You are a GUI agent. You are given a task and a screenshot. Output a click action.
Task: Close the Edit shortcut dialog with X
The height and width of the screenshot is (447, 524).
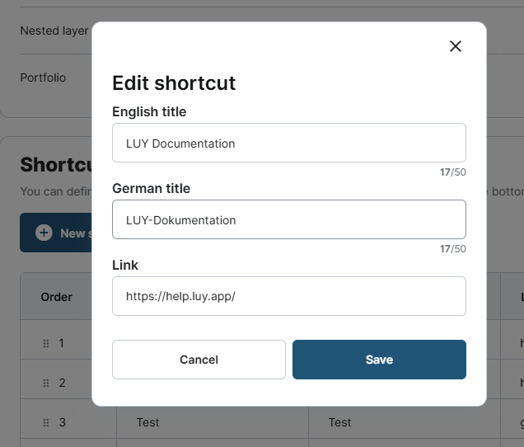click(x=455, y=46)
